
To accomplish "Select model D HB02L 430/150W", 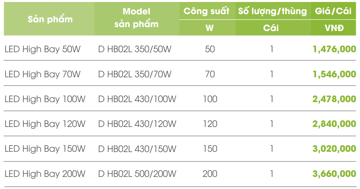I will coord(137,149).
